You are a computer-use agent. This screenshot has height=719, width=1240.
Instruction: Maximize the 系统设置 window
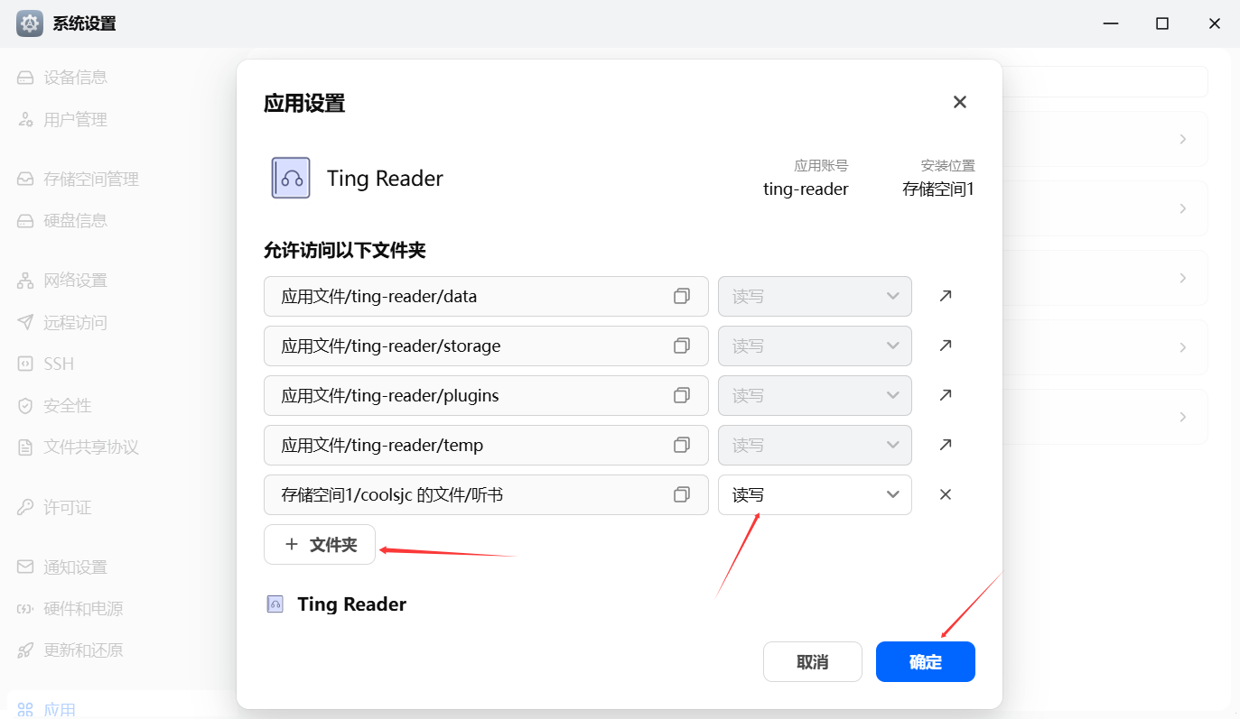[x=1162, y=23]
